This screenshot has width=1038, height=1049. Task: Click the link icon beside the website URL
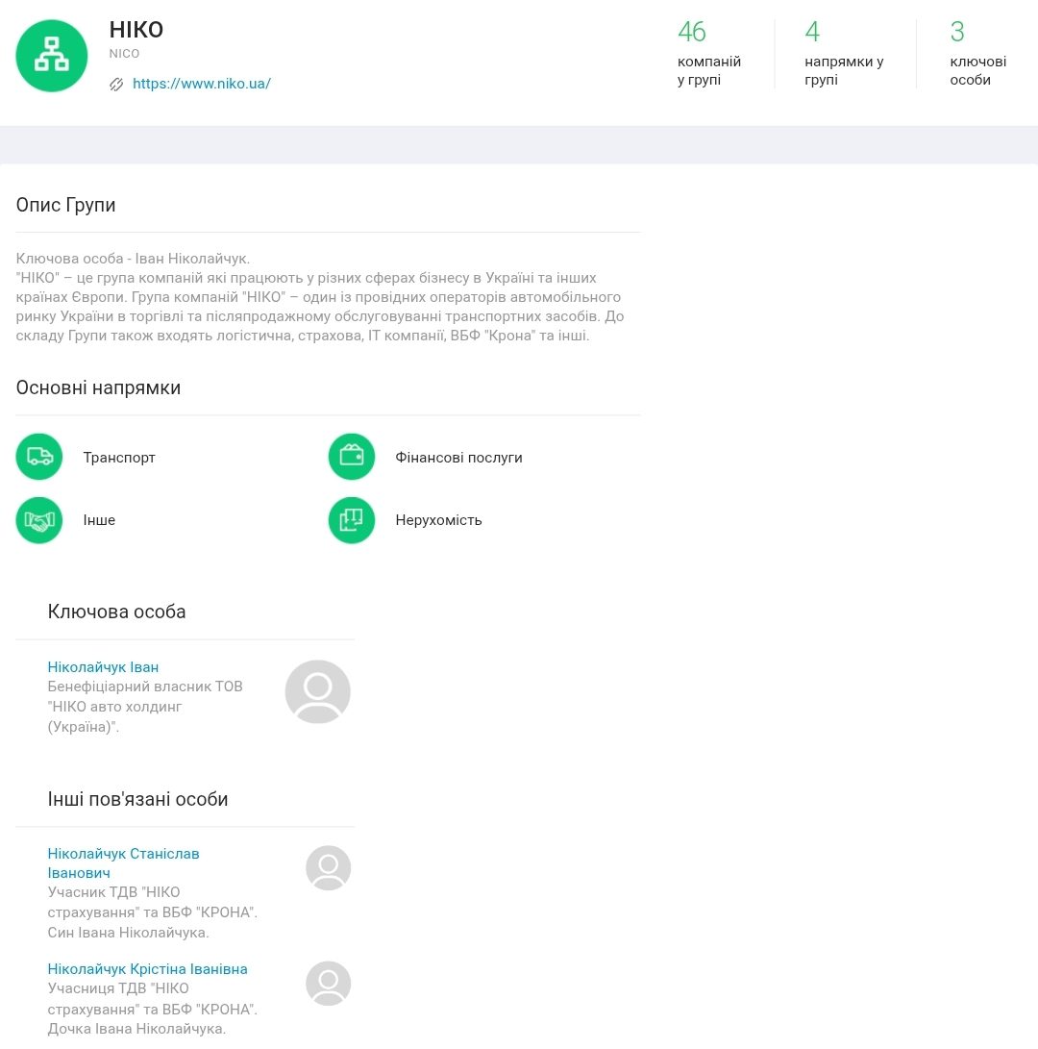point(116,85)
